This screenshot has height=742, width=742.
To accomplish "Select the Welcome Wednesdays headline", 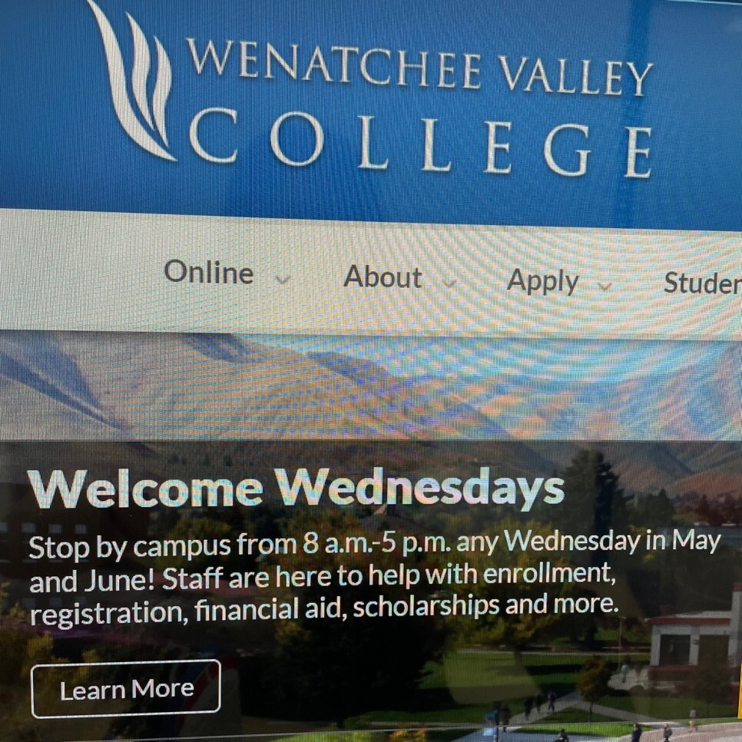I will pyautogui.click(x=296, y=489).
